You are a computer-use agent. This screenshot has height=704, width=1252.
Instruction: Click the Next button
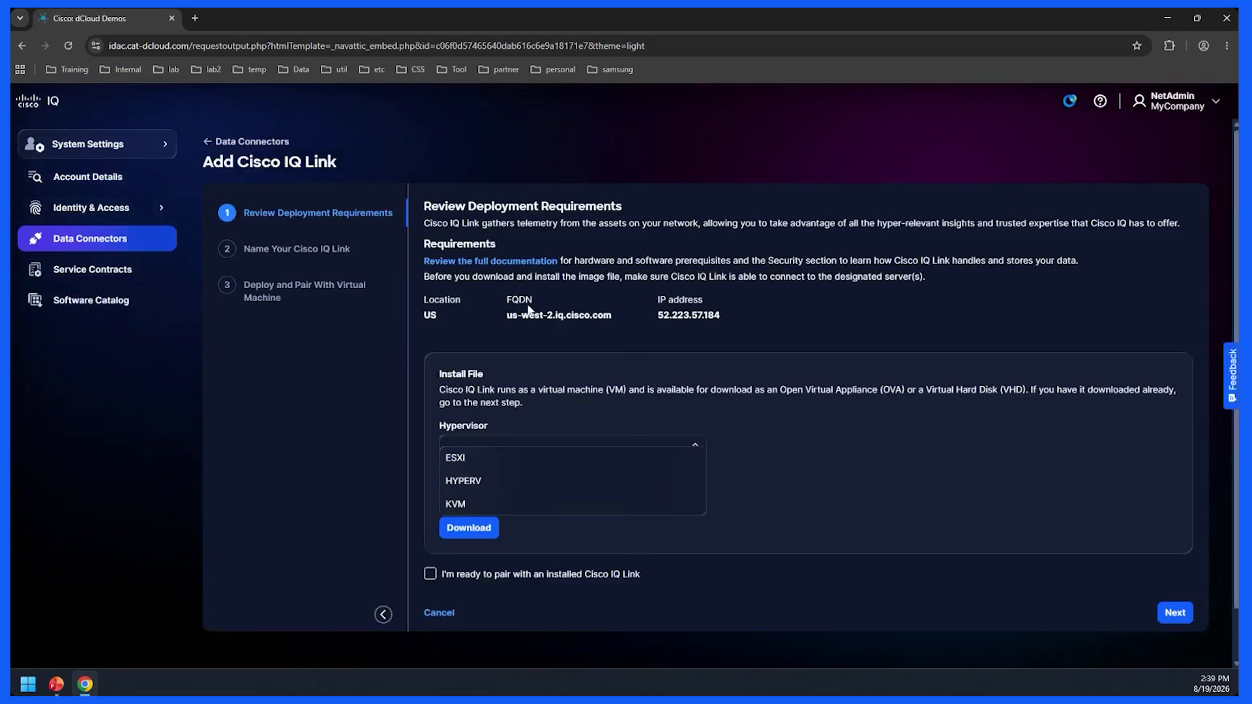tap(1175, 613)
